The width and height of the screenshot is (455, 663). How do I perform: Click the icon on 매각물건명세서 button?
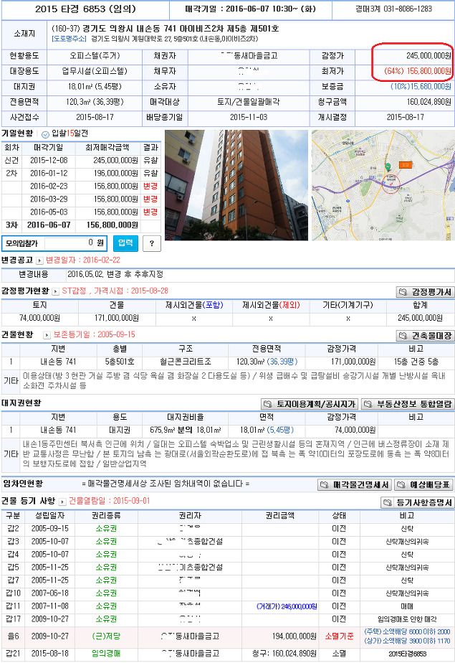[324, 484]
